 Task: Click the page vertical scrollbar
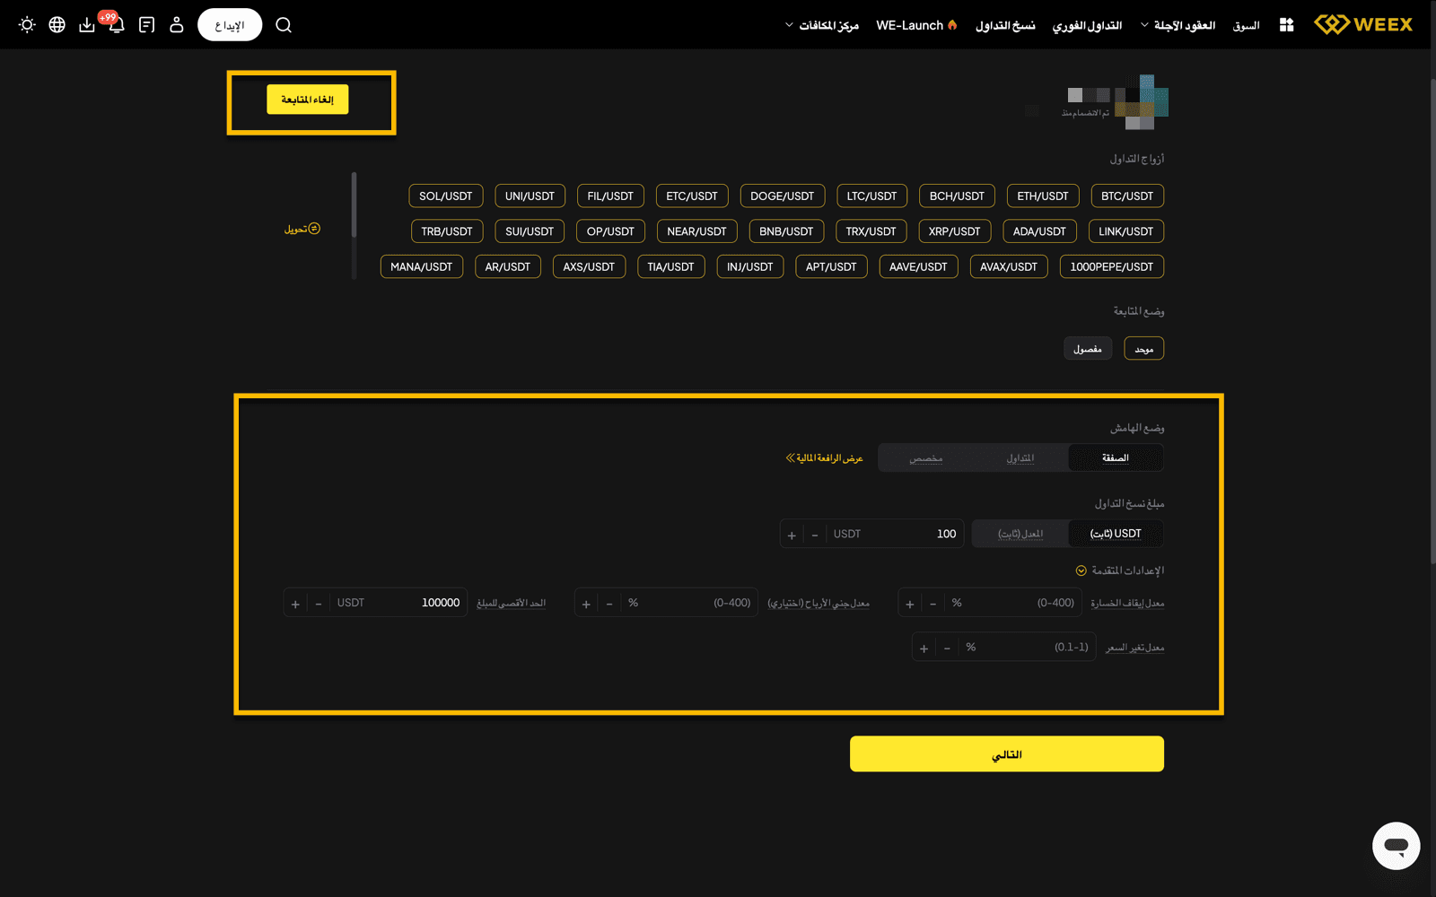pos(1432,321)
